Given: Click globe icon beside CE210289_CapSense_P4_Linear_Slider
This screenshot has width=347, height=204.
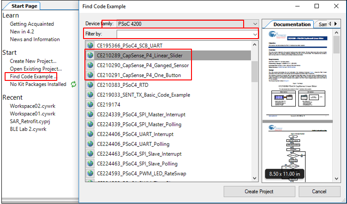Looking at the screenshot, I should 90,55.
